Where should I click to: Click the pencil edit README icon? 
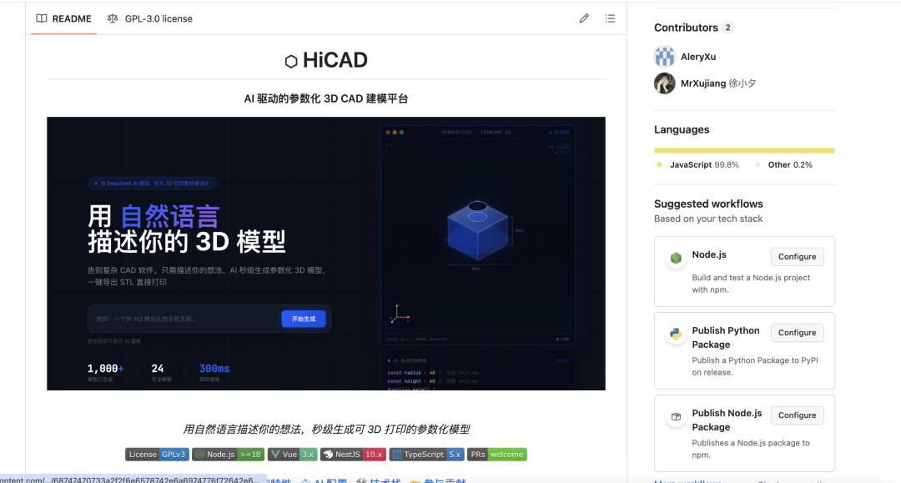pyautogui.click(x=584, y=18)
